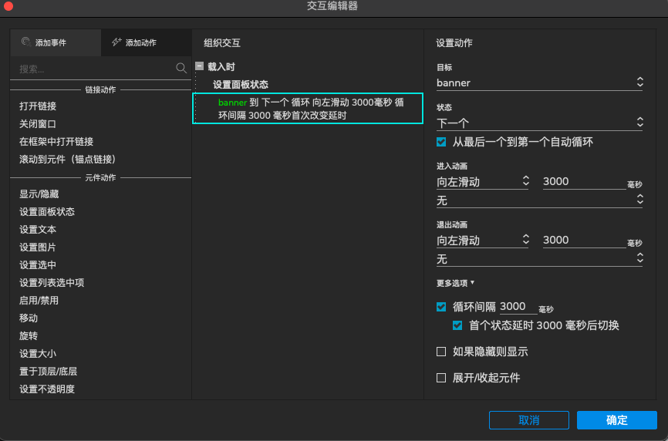This screenshot has width=668, height=441.
Task: Select 设置面板状态 under 载入时
Action: [x=241, y=84]
